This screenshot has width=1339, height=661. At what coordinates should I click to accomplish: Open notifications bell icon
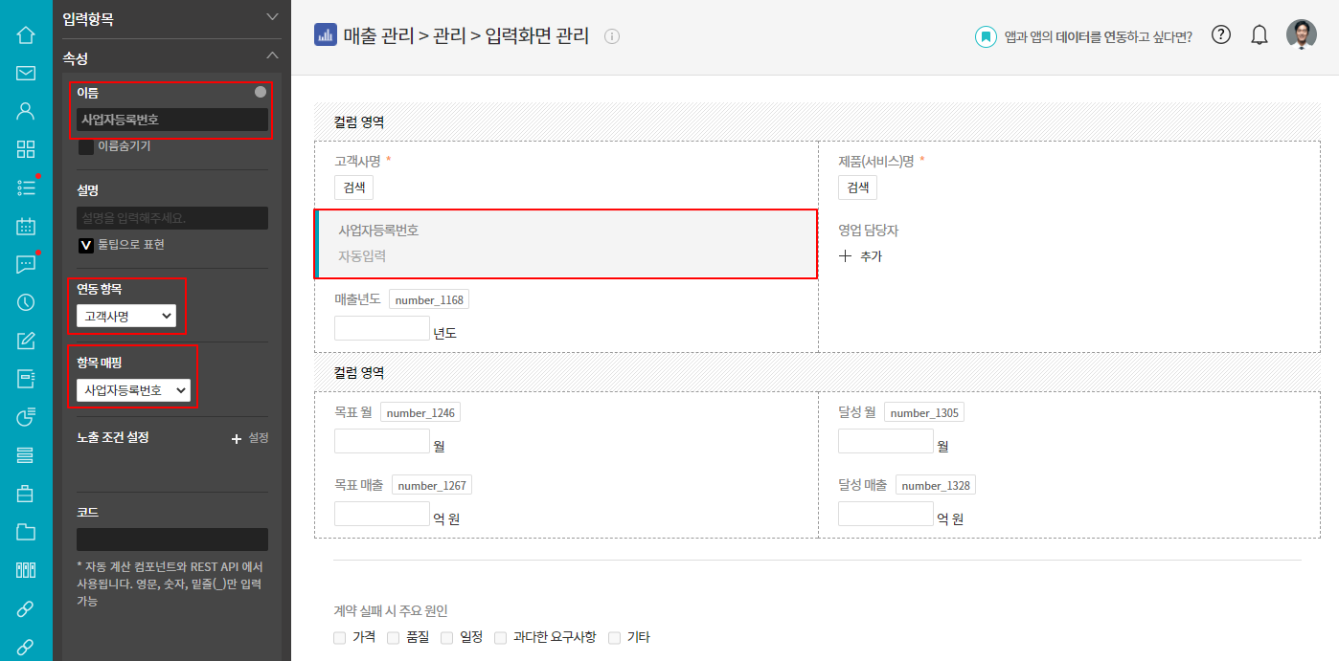1260,35
